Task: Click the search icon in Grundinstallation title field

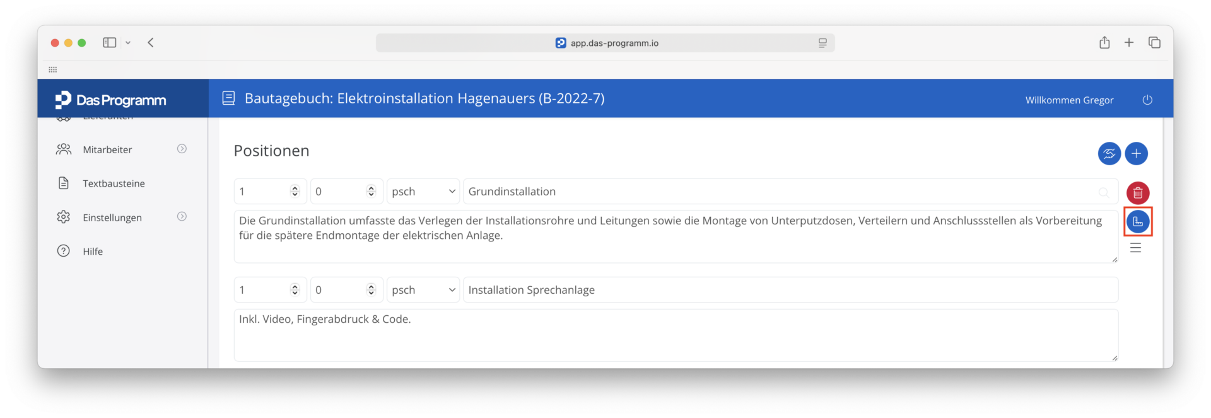Action: click(1103, 192)
